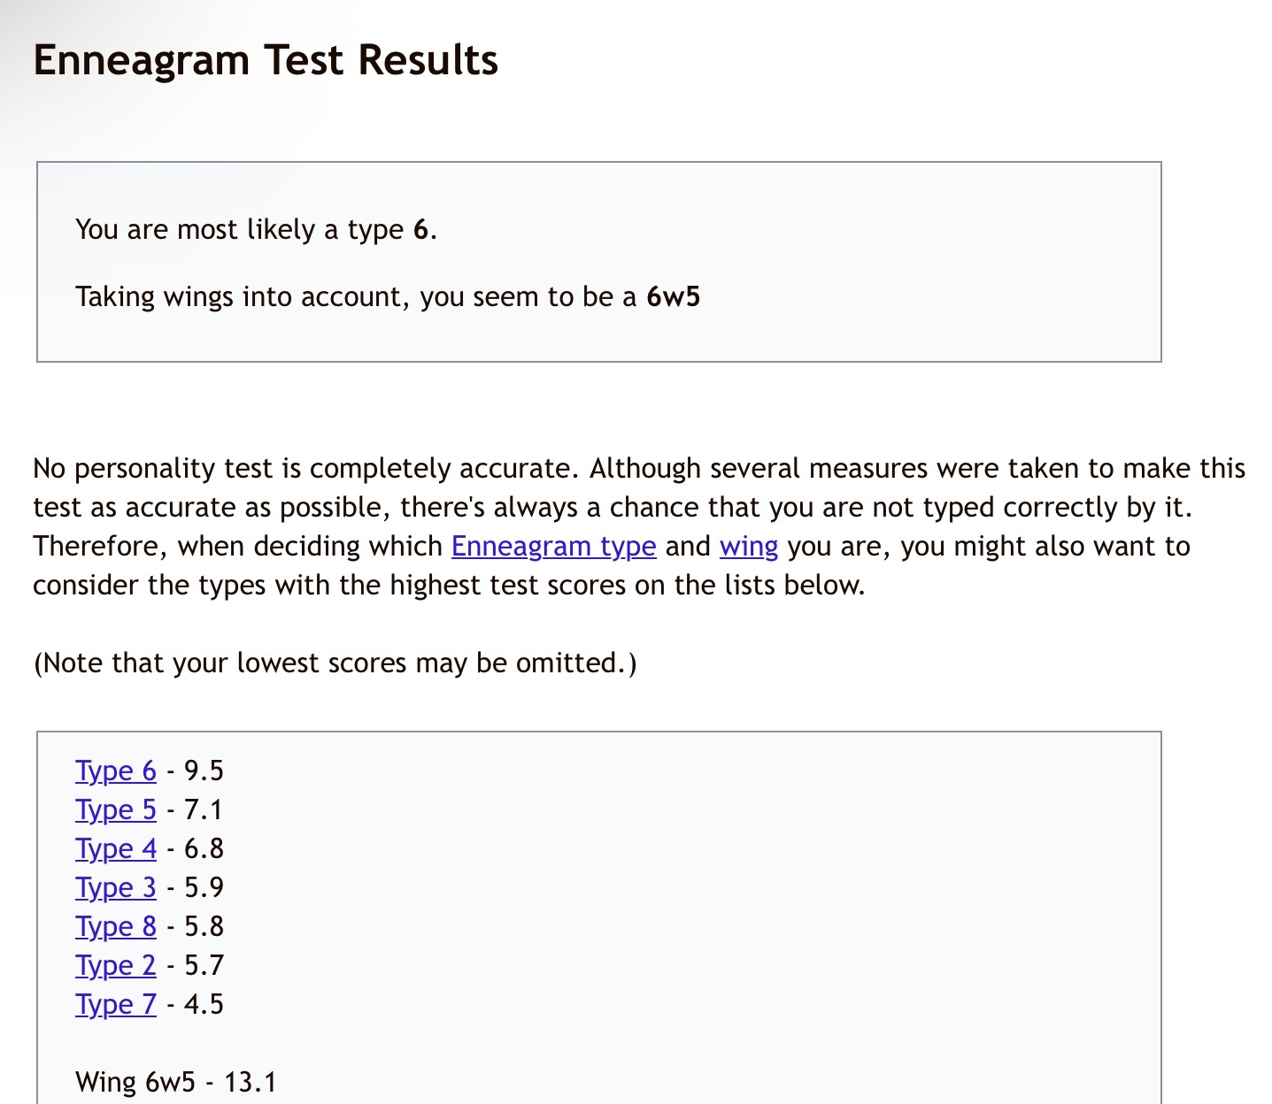
Task: Click the 'Taking wings into account' sentence
Action: click(388, 297)
